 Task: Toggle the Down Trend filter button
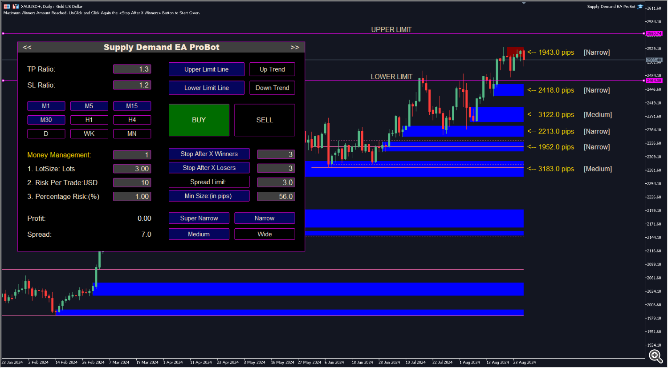pos(272,88)
